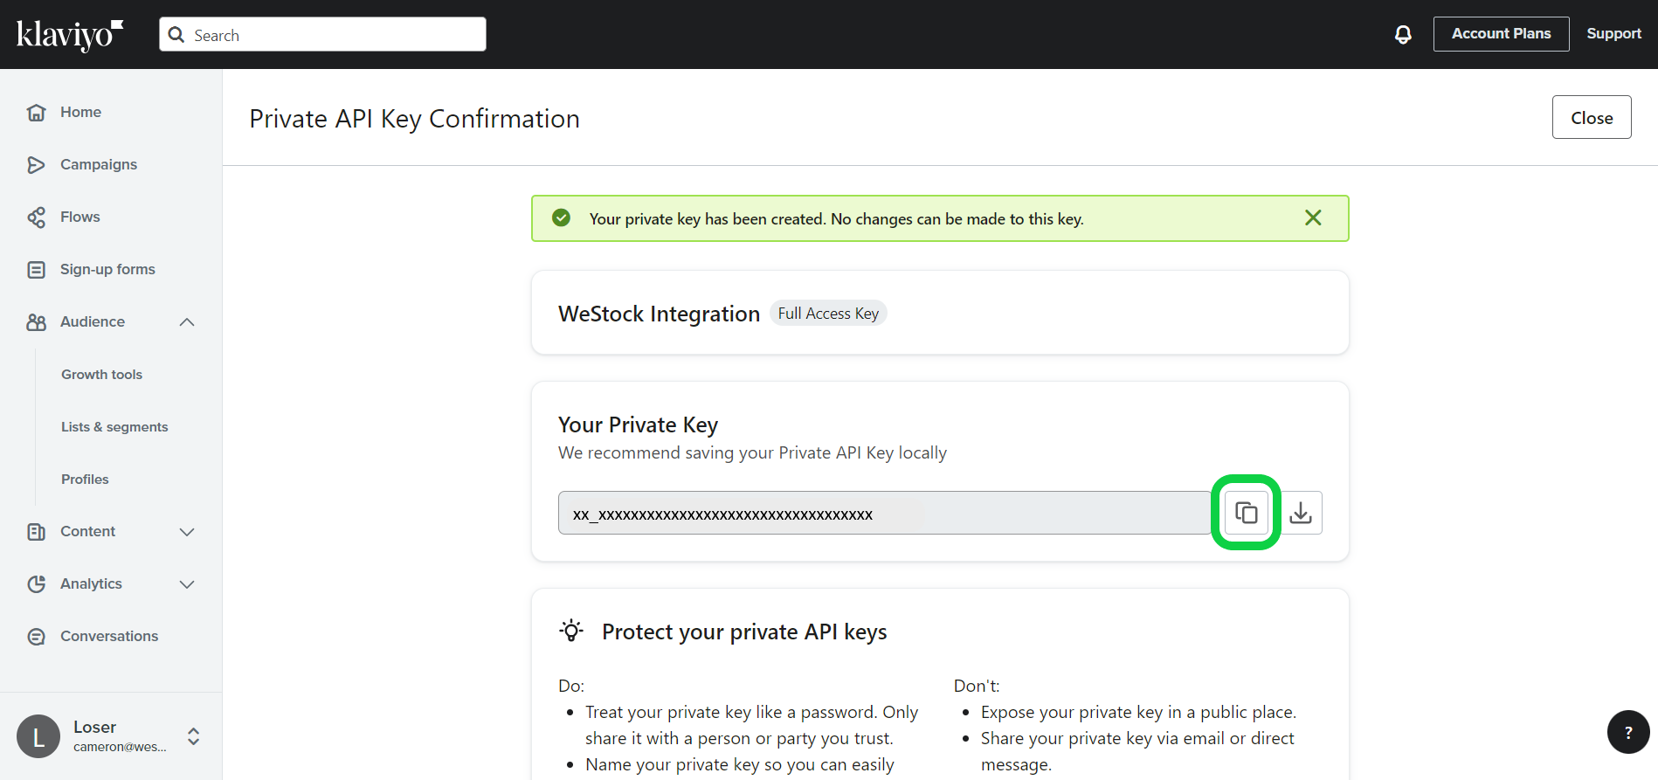This screenshot has height=780, width=1658.
Task: Click the Flows sidebar icon
Action: [36, 217]
